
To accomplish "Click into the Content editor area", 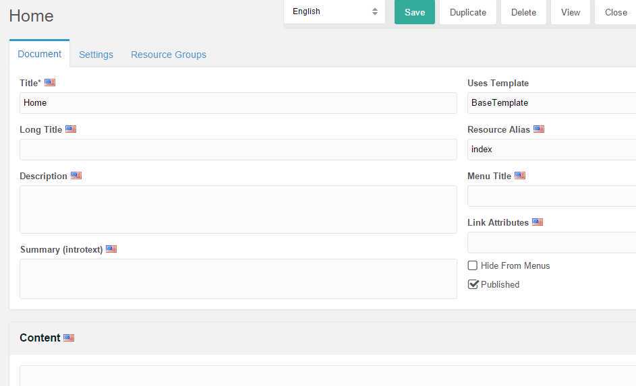I will coord(328,376).
